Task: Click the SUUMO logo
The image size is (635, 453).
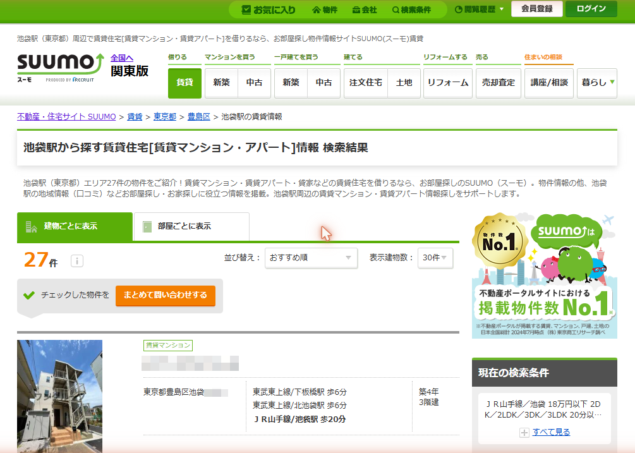Action: click(x=61, y=68)
